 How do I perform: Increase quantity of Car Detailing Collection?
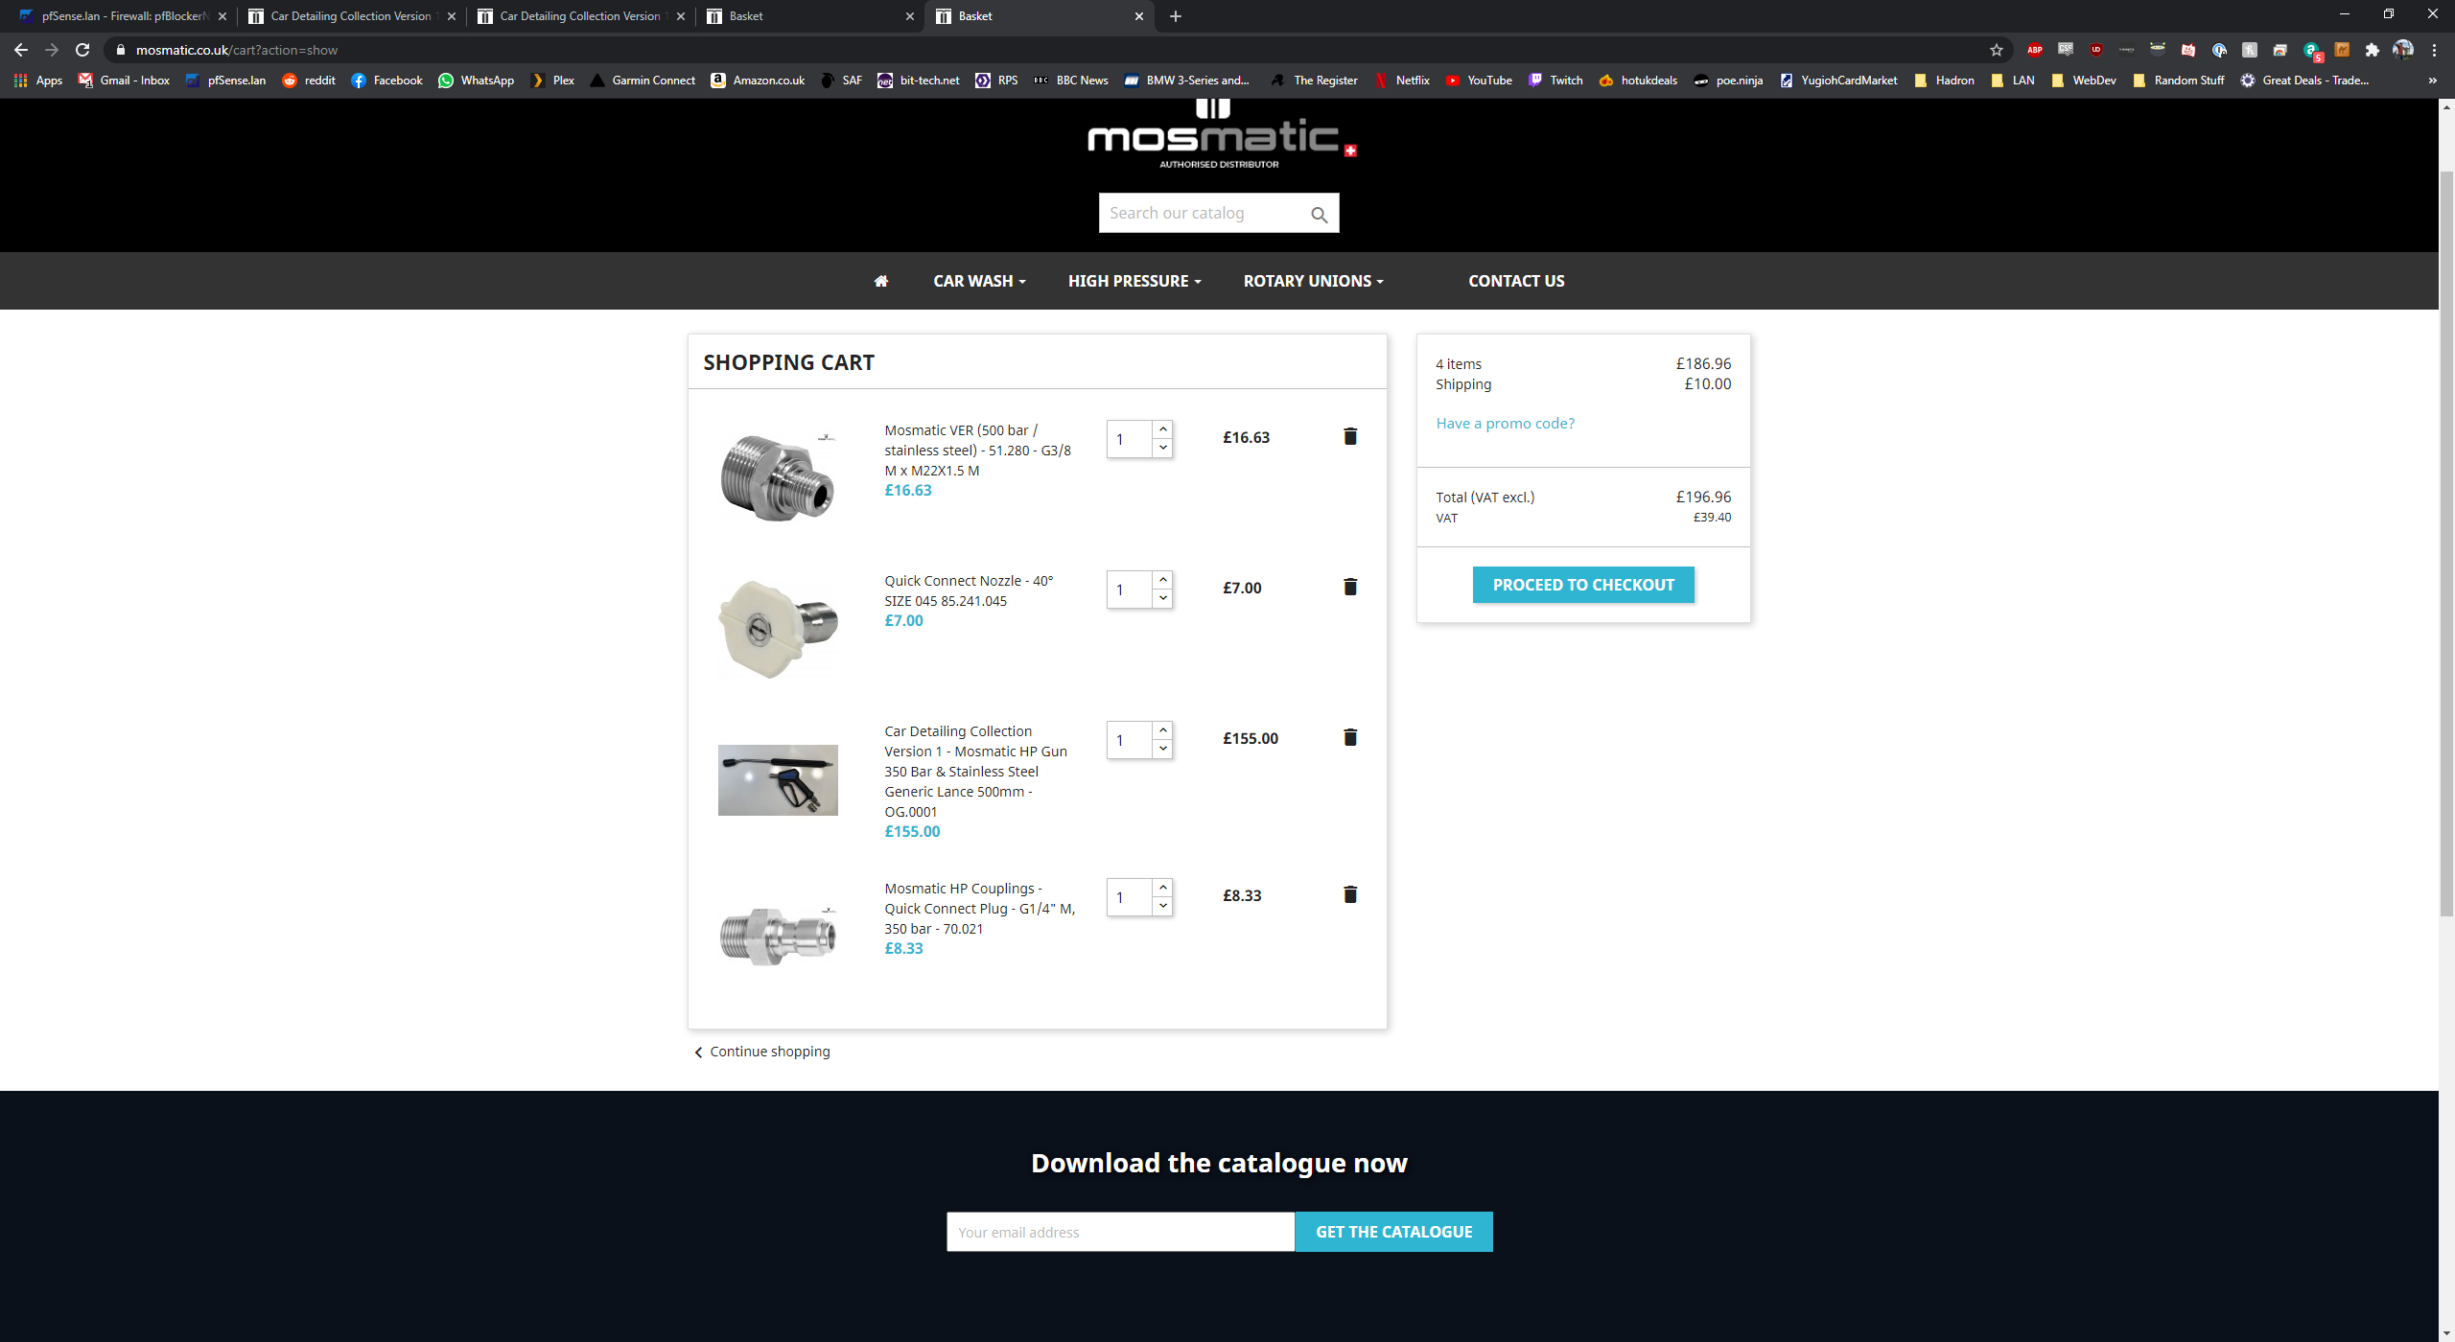(x=1162, y=730)
